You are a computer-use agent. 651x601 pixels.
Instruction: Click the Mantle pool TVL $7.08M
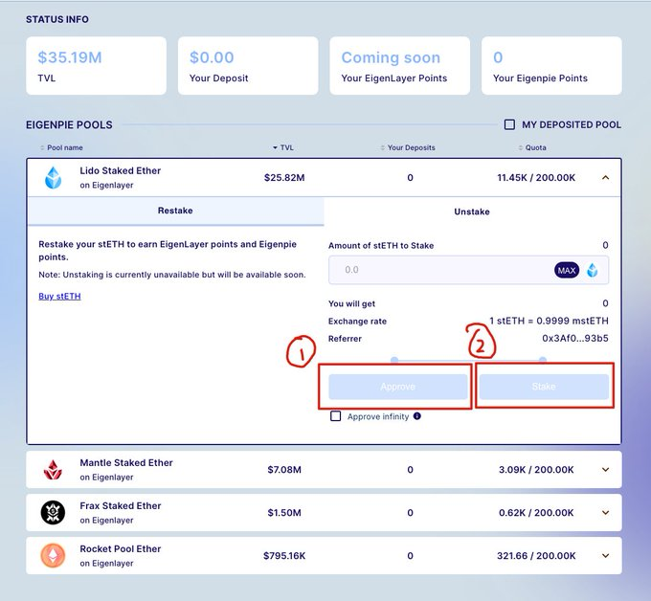click(x=284, y=470)
